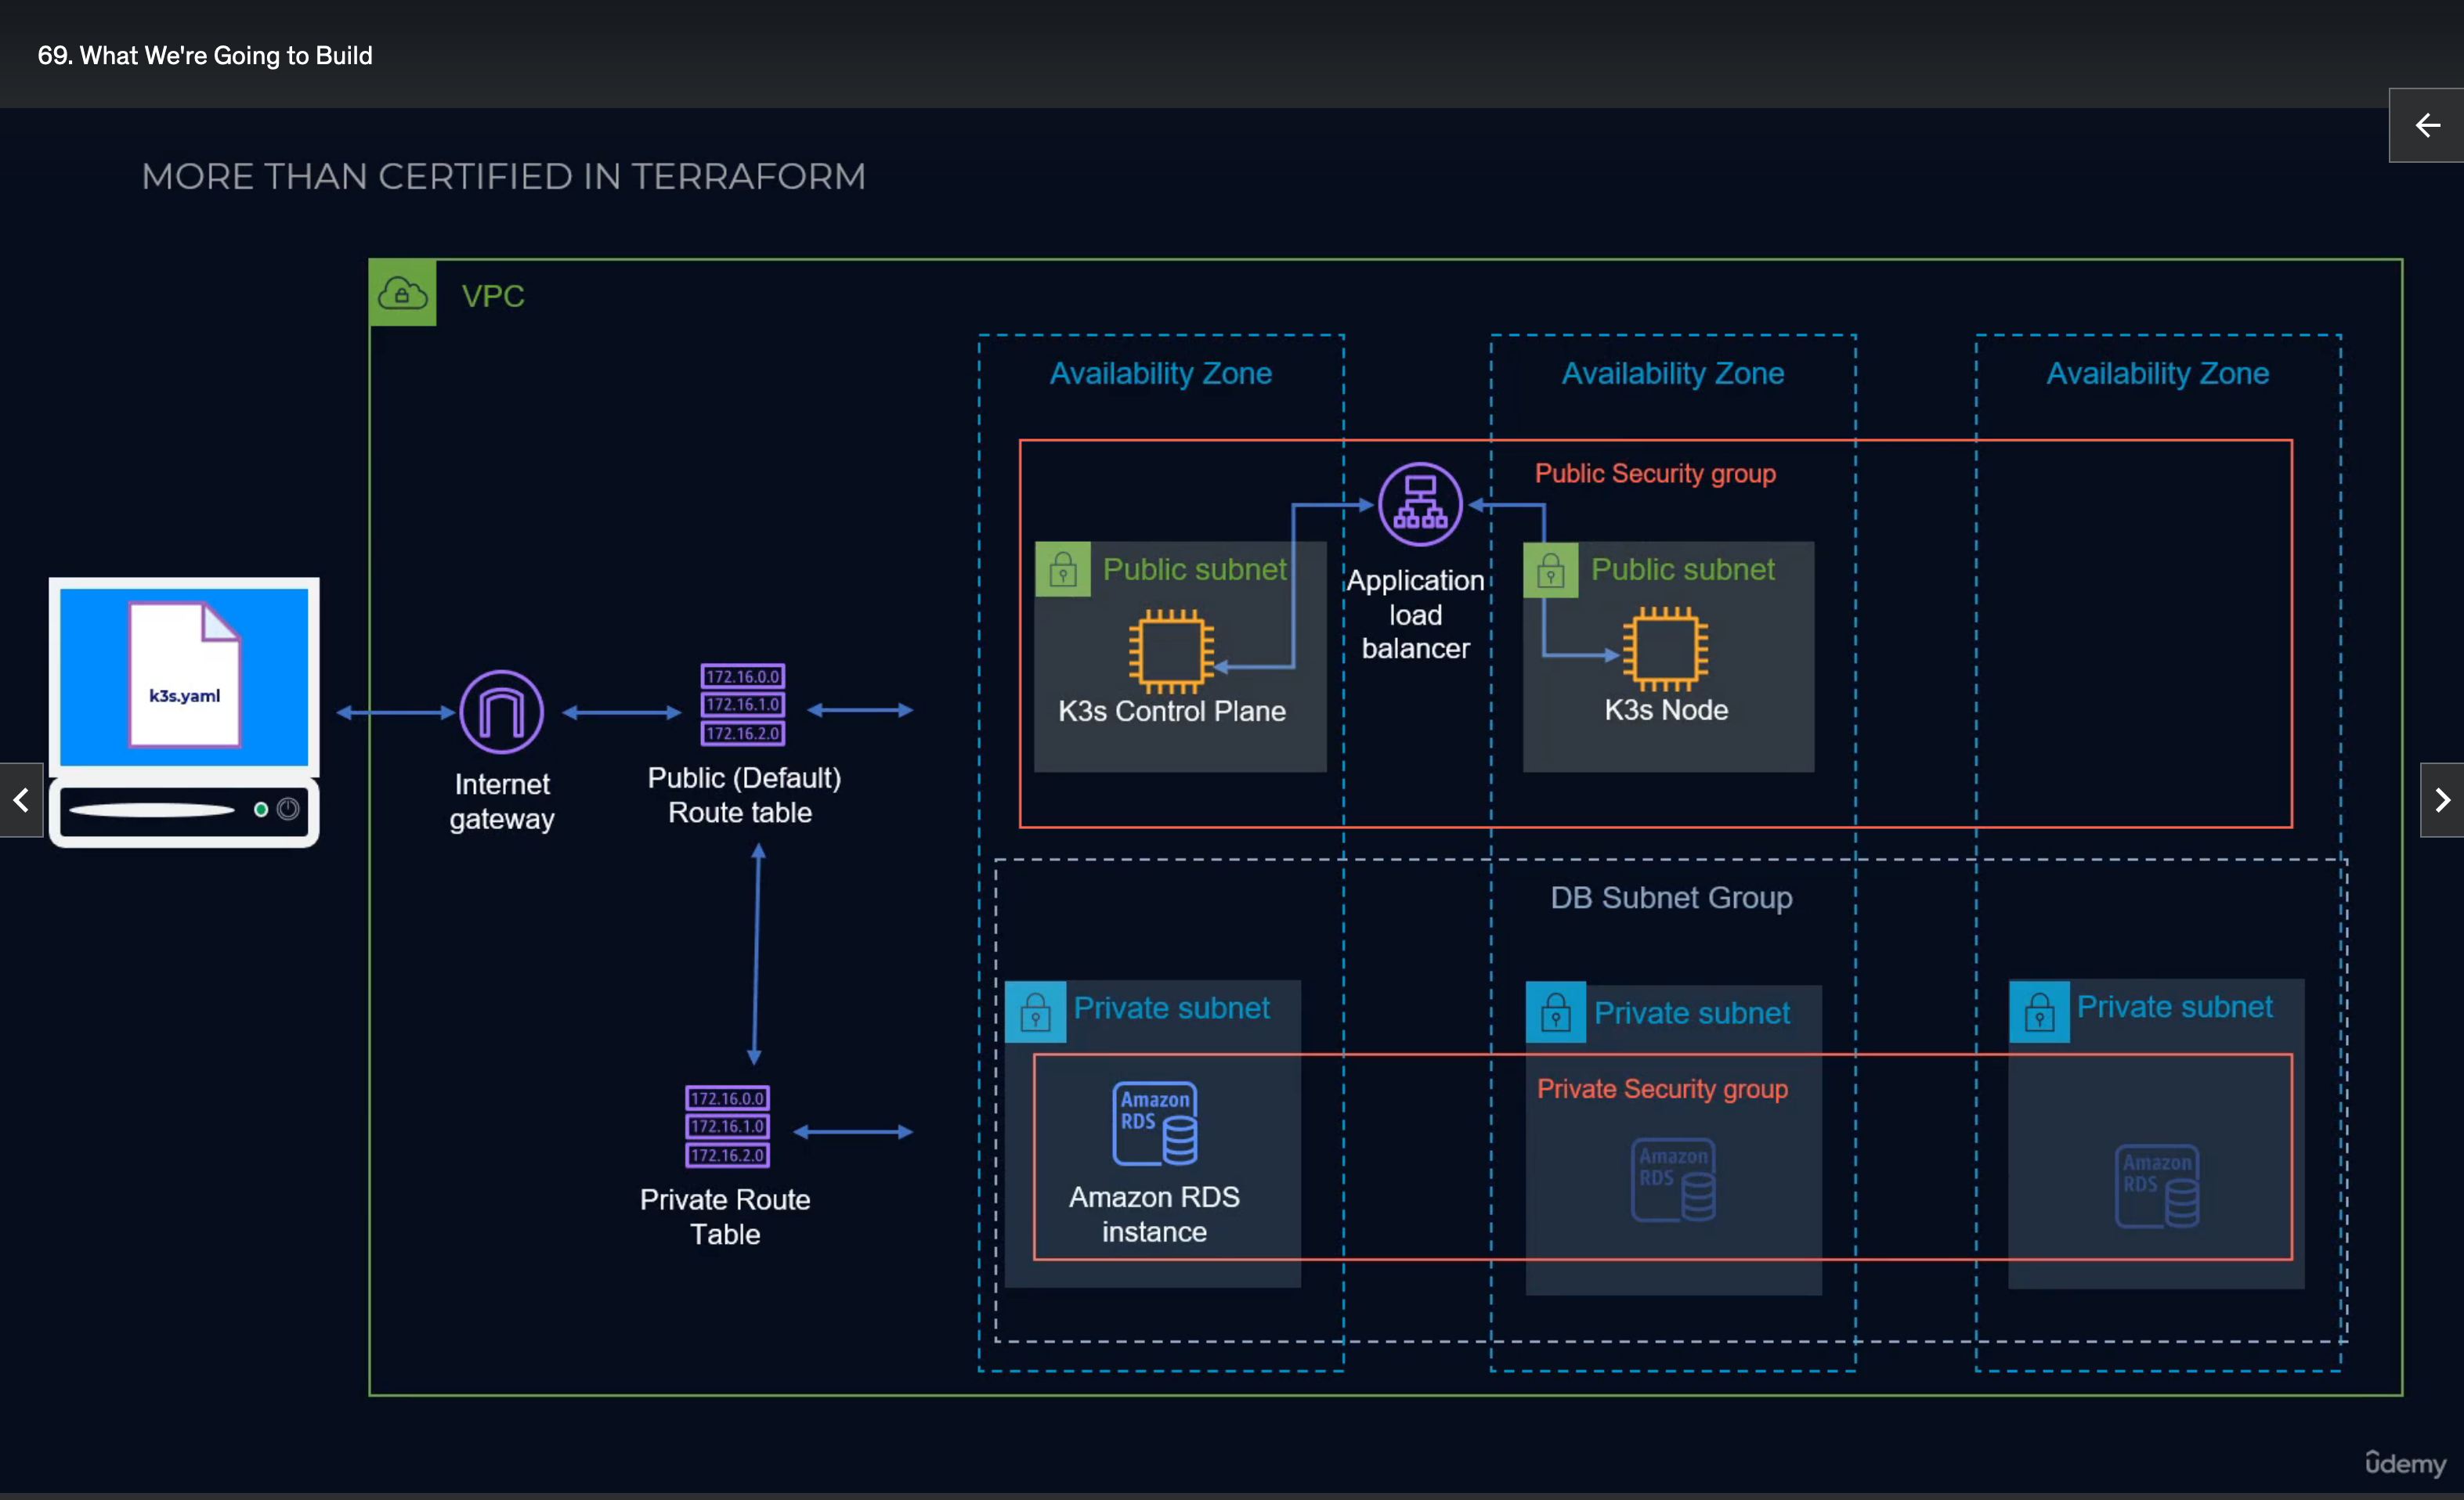Click 'Private subnet' label above Amazon RDS instance

click(1171, 1008)
